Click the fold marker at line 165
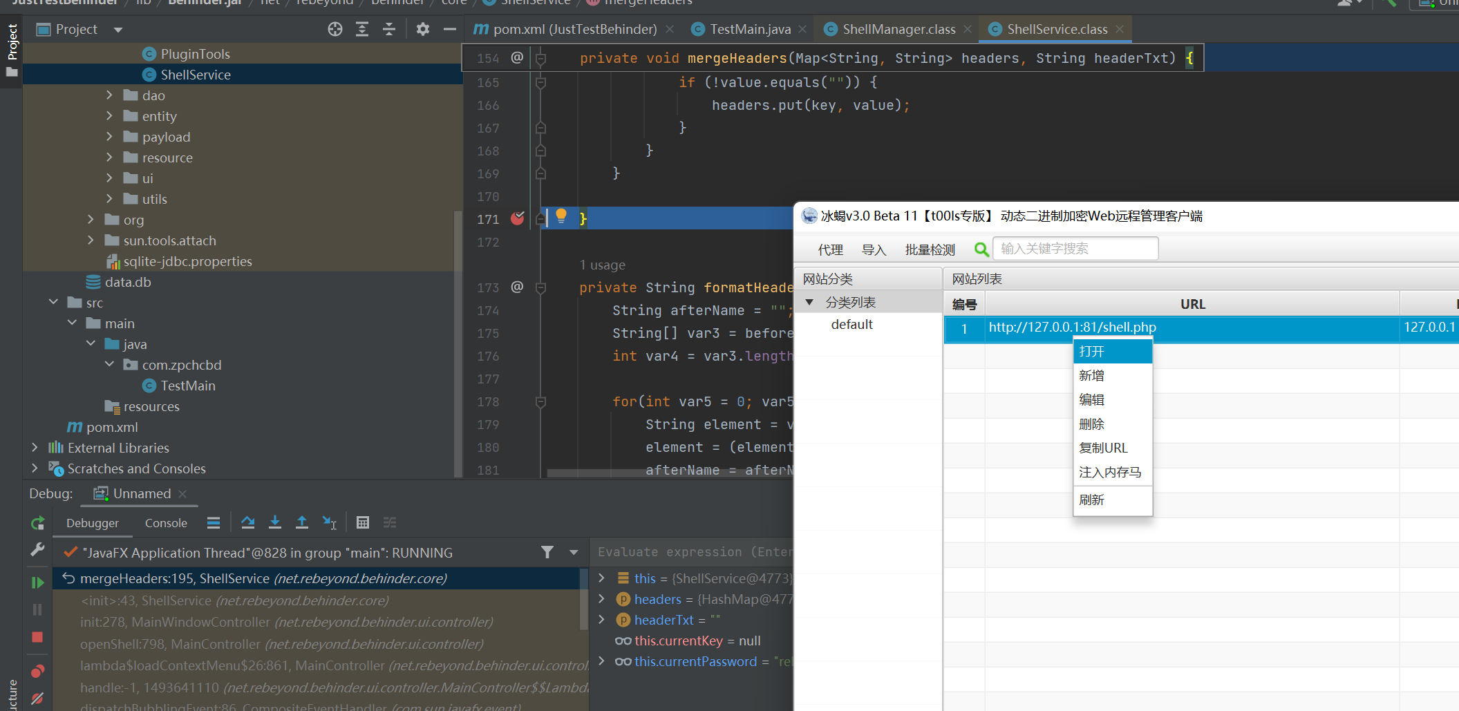This screenshot has width=1459, height=711. (540, 83)
